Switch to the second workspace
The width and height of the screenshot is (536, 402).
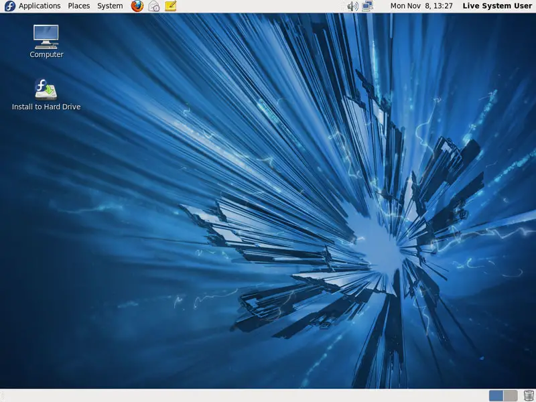[x=511, y=396]
